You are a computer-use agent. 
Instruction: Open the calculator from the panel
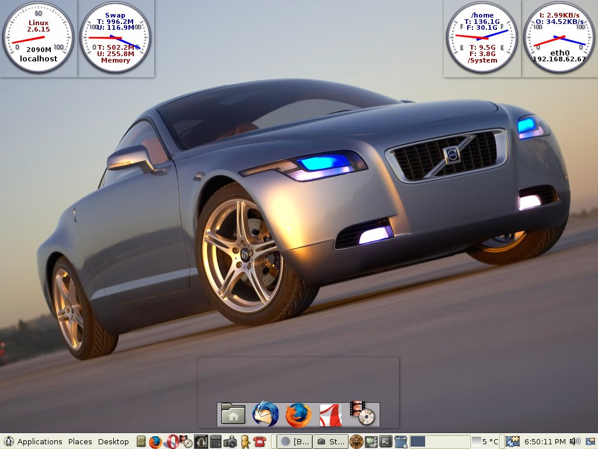215,441
